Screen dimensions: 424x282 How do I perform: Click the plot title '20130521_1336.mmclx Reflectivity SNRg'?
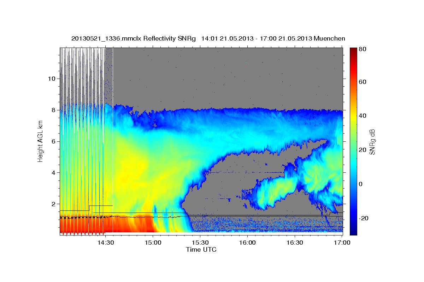(133, 38)
